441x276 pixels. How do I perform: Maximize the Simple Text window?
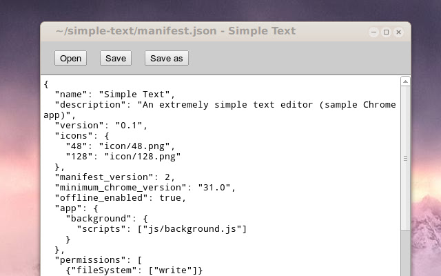coord(386,32)
